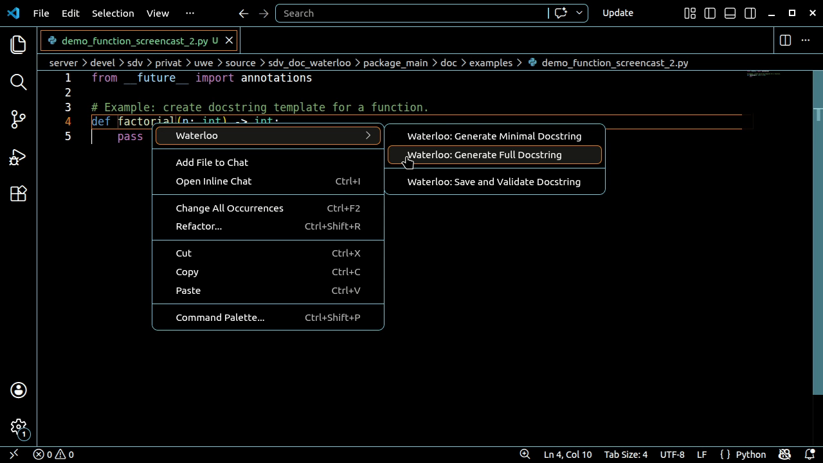The height and width of the screenshot is (463, 823).
Task: Choose Waterloo: Generate Full Docstring
Action: (494, 155)
